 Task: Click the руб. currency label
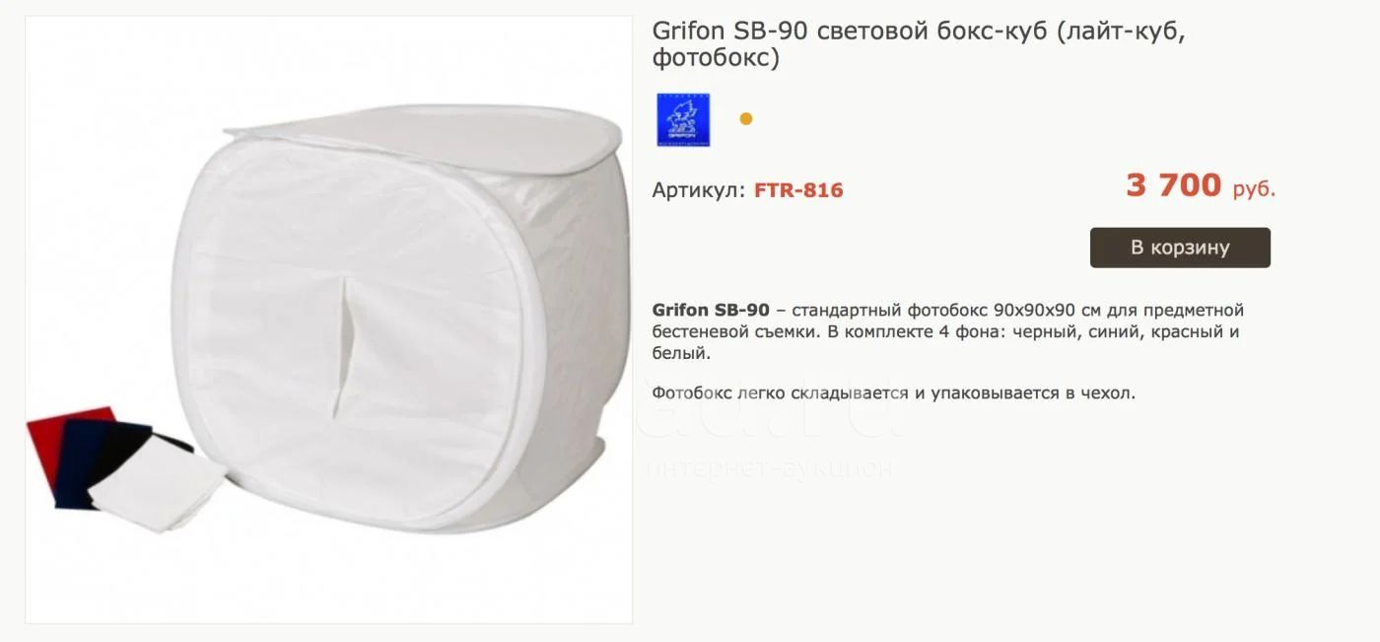click(1254, 189)
